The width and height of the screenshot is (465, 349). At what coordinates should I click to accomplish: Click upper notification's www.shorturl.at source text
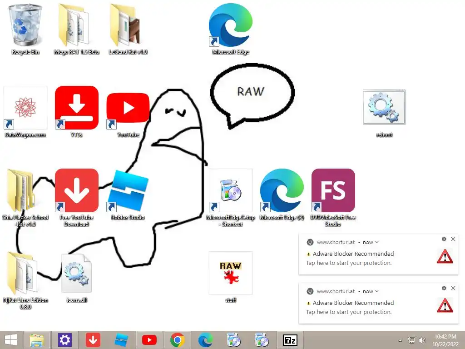click(x=336, y=242)
